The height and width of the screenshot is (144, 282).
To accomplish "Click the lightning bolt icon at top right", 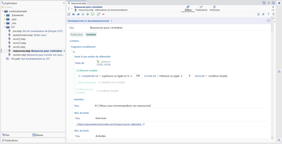I will tap(269, 3).
